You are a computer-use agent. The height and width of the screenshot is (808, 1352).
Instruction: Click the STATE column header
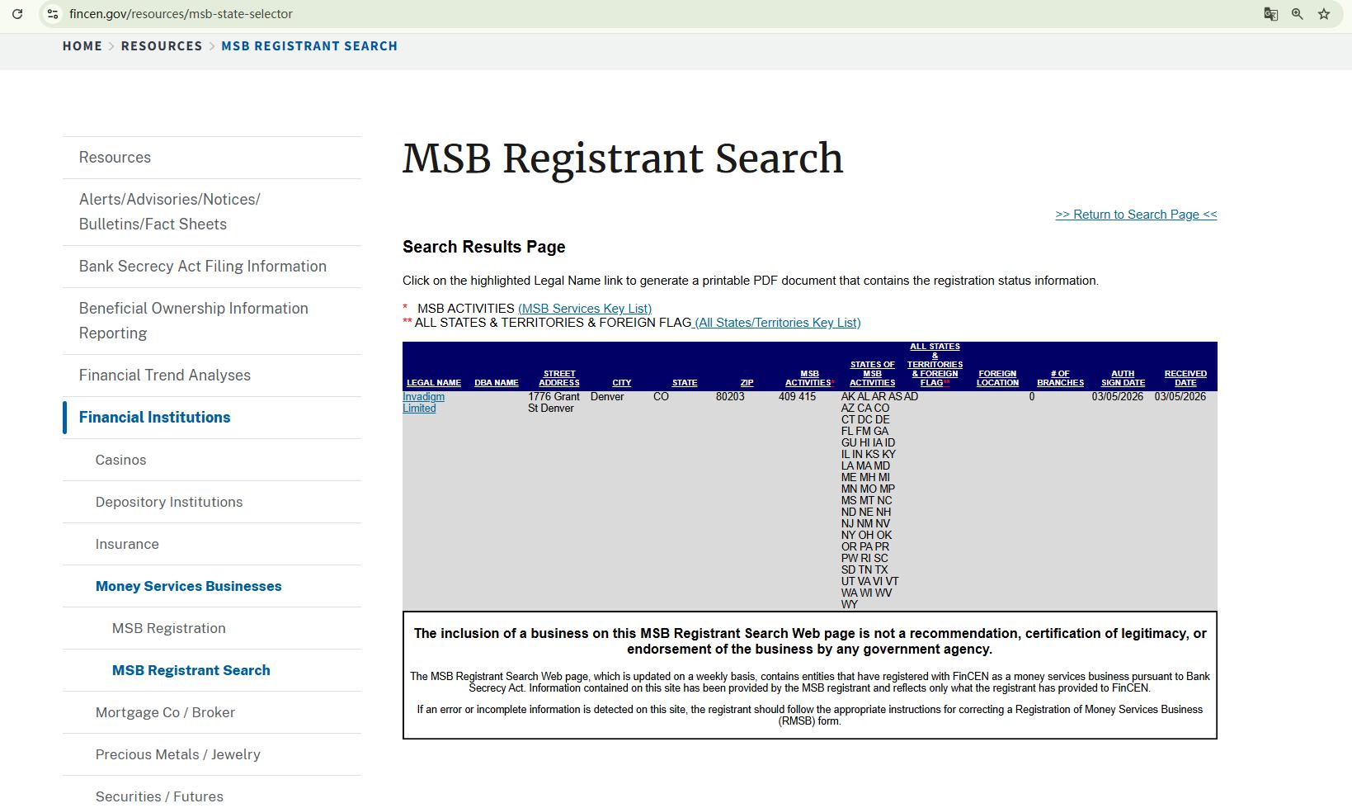pos(685,383)
